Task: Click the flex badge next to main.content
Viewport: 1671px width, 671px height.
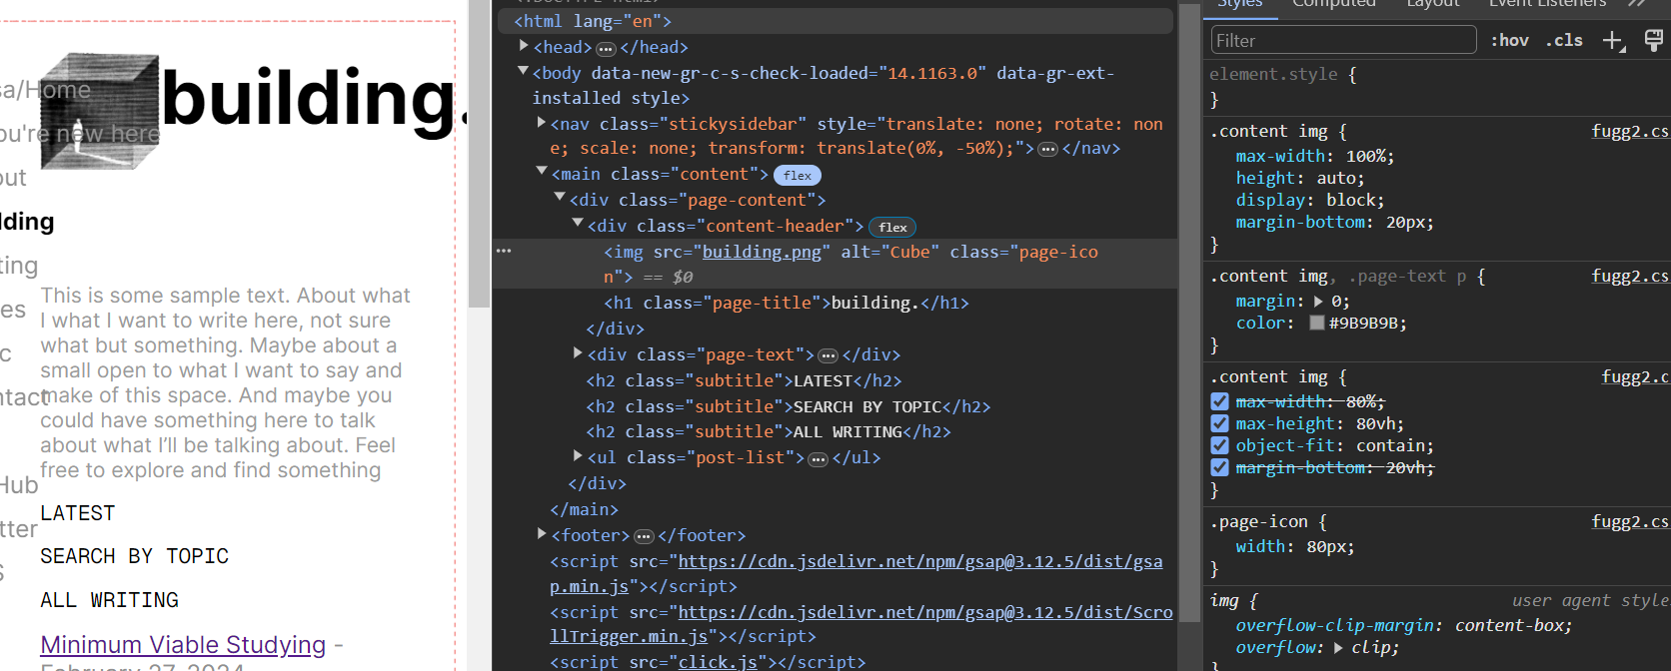Action: [798, 176]
